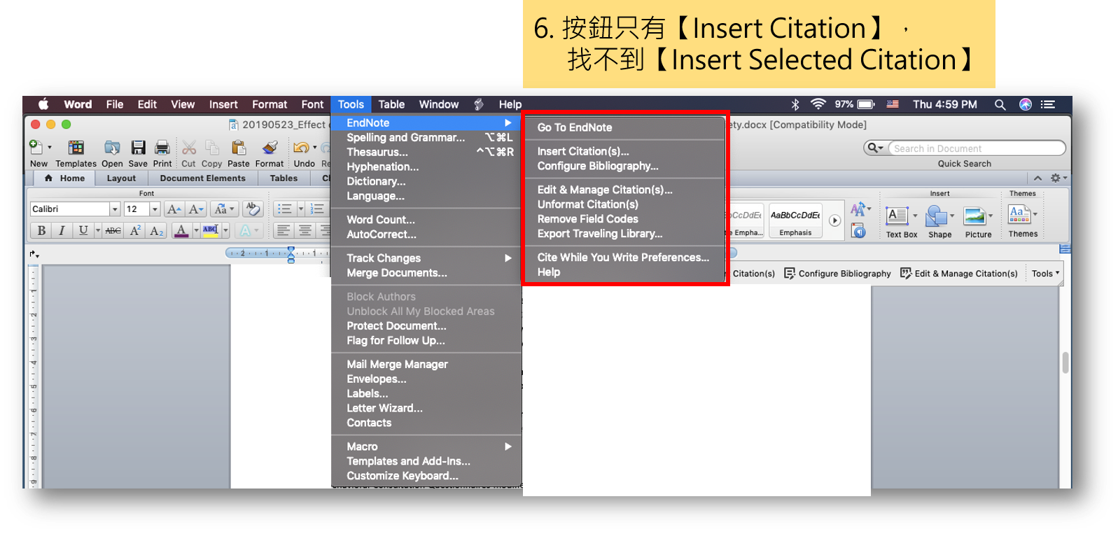Click the Templates gallery icon

pyautogui.click(x=76, y=148)
